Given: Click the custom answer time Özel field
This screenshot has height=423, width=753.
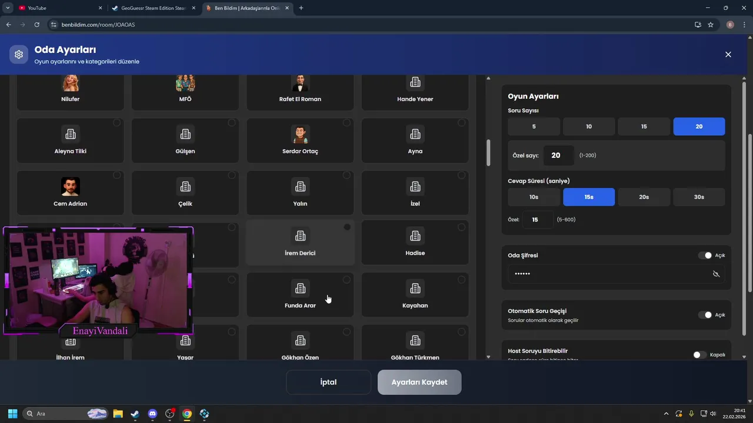Looking at the screenshot, I should tap(538, 220).
